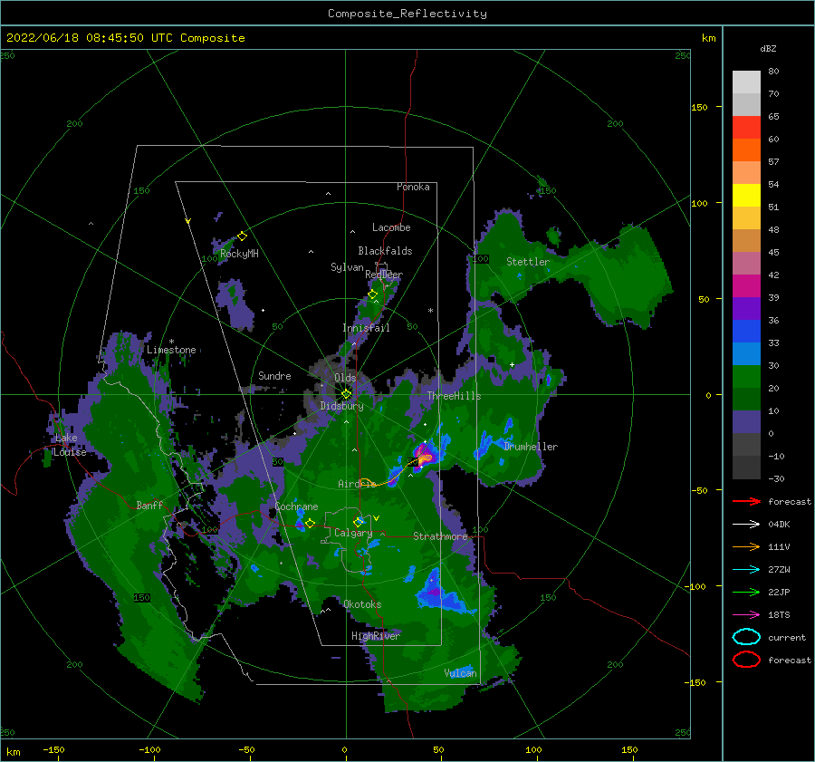
Task: Click the Blackfalds city label
Action: coord(385,251)
